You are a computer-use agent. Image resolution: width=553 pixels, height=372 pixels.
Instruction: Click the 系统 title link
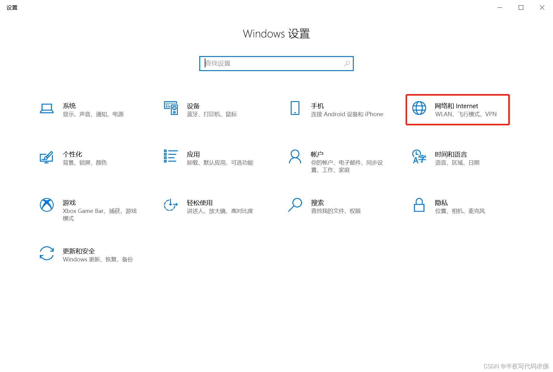tap(69, 106)
